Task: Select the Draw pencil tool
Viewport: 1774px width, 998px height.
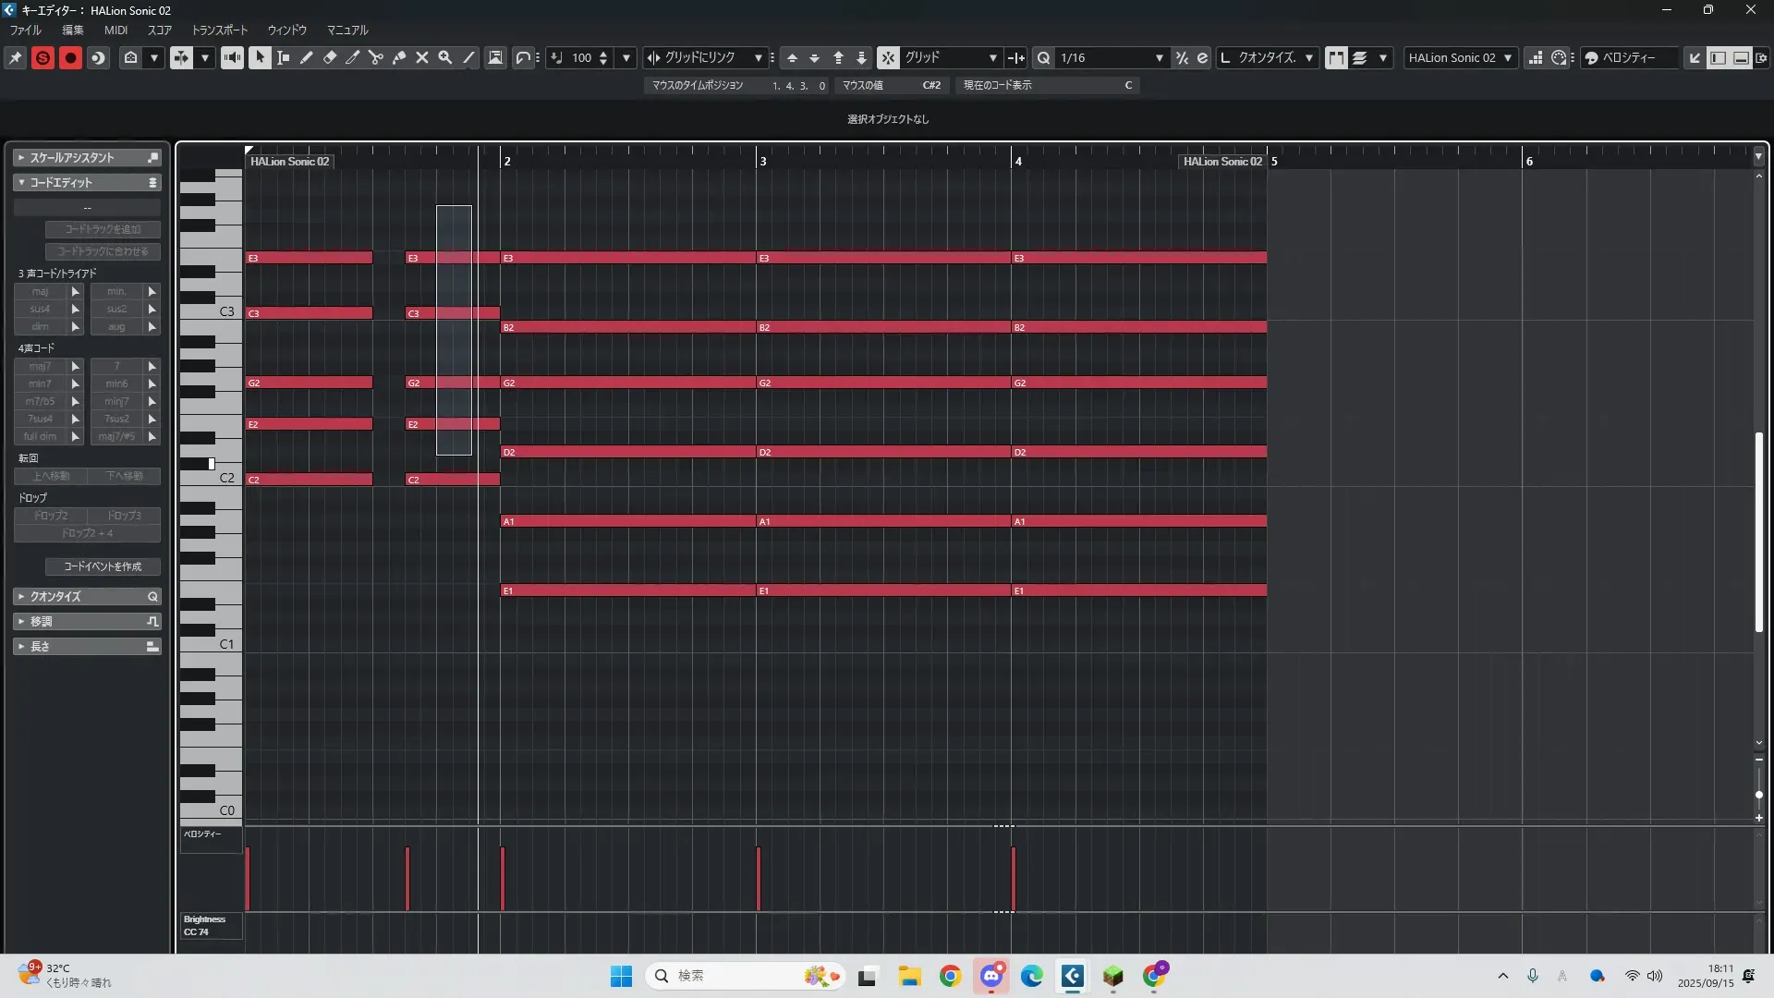Action: (x=307, y=58)
